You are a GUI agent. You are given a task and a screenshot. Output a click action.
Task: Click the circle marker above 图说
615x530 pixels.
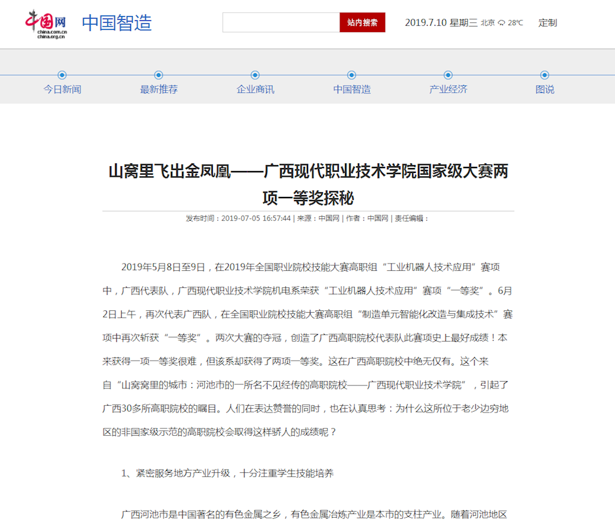(x=544, y=75)
